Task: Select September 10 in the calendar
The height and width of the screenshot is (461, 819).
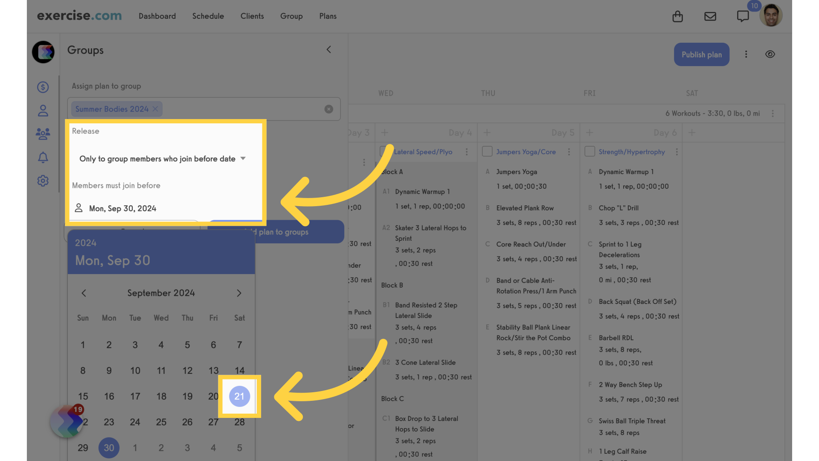Action: click(135, 371)
